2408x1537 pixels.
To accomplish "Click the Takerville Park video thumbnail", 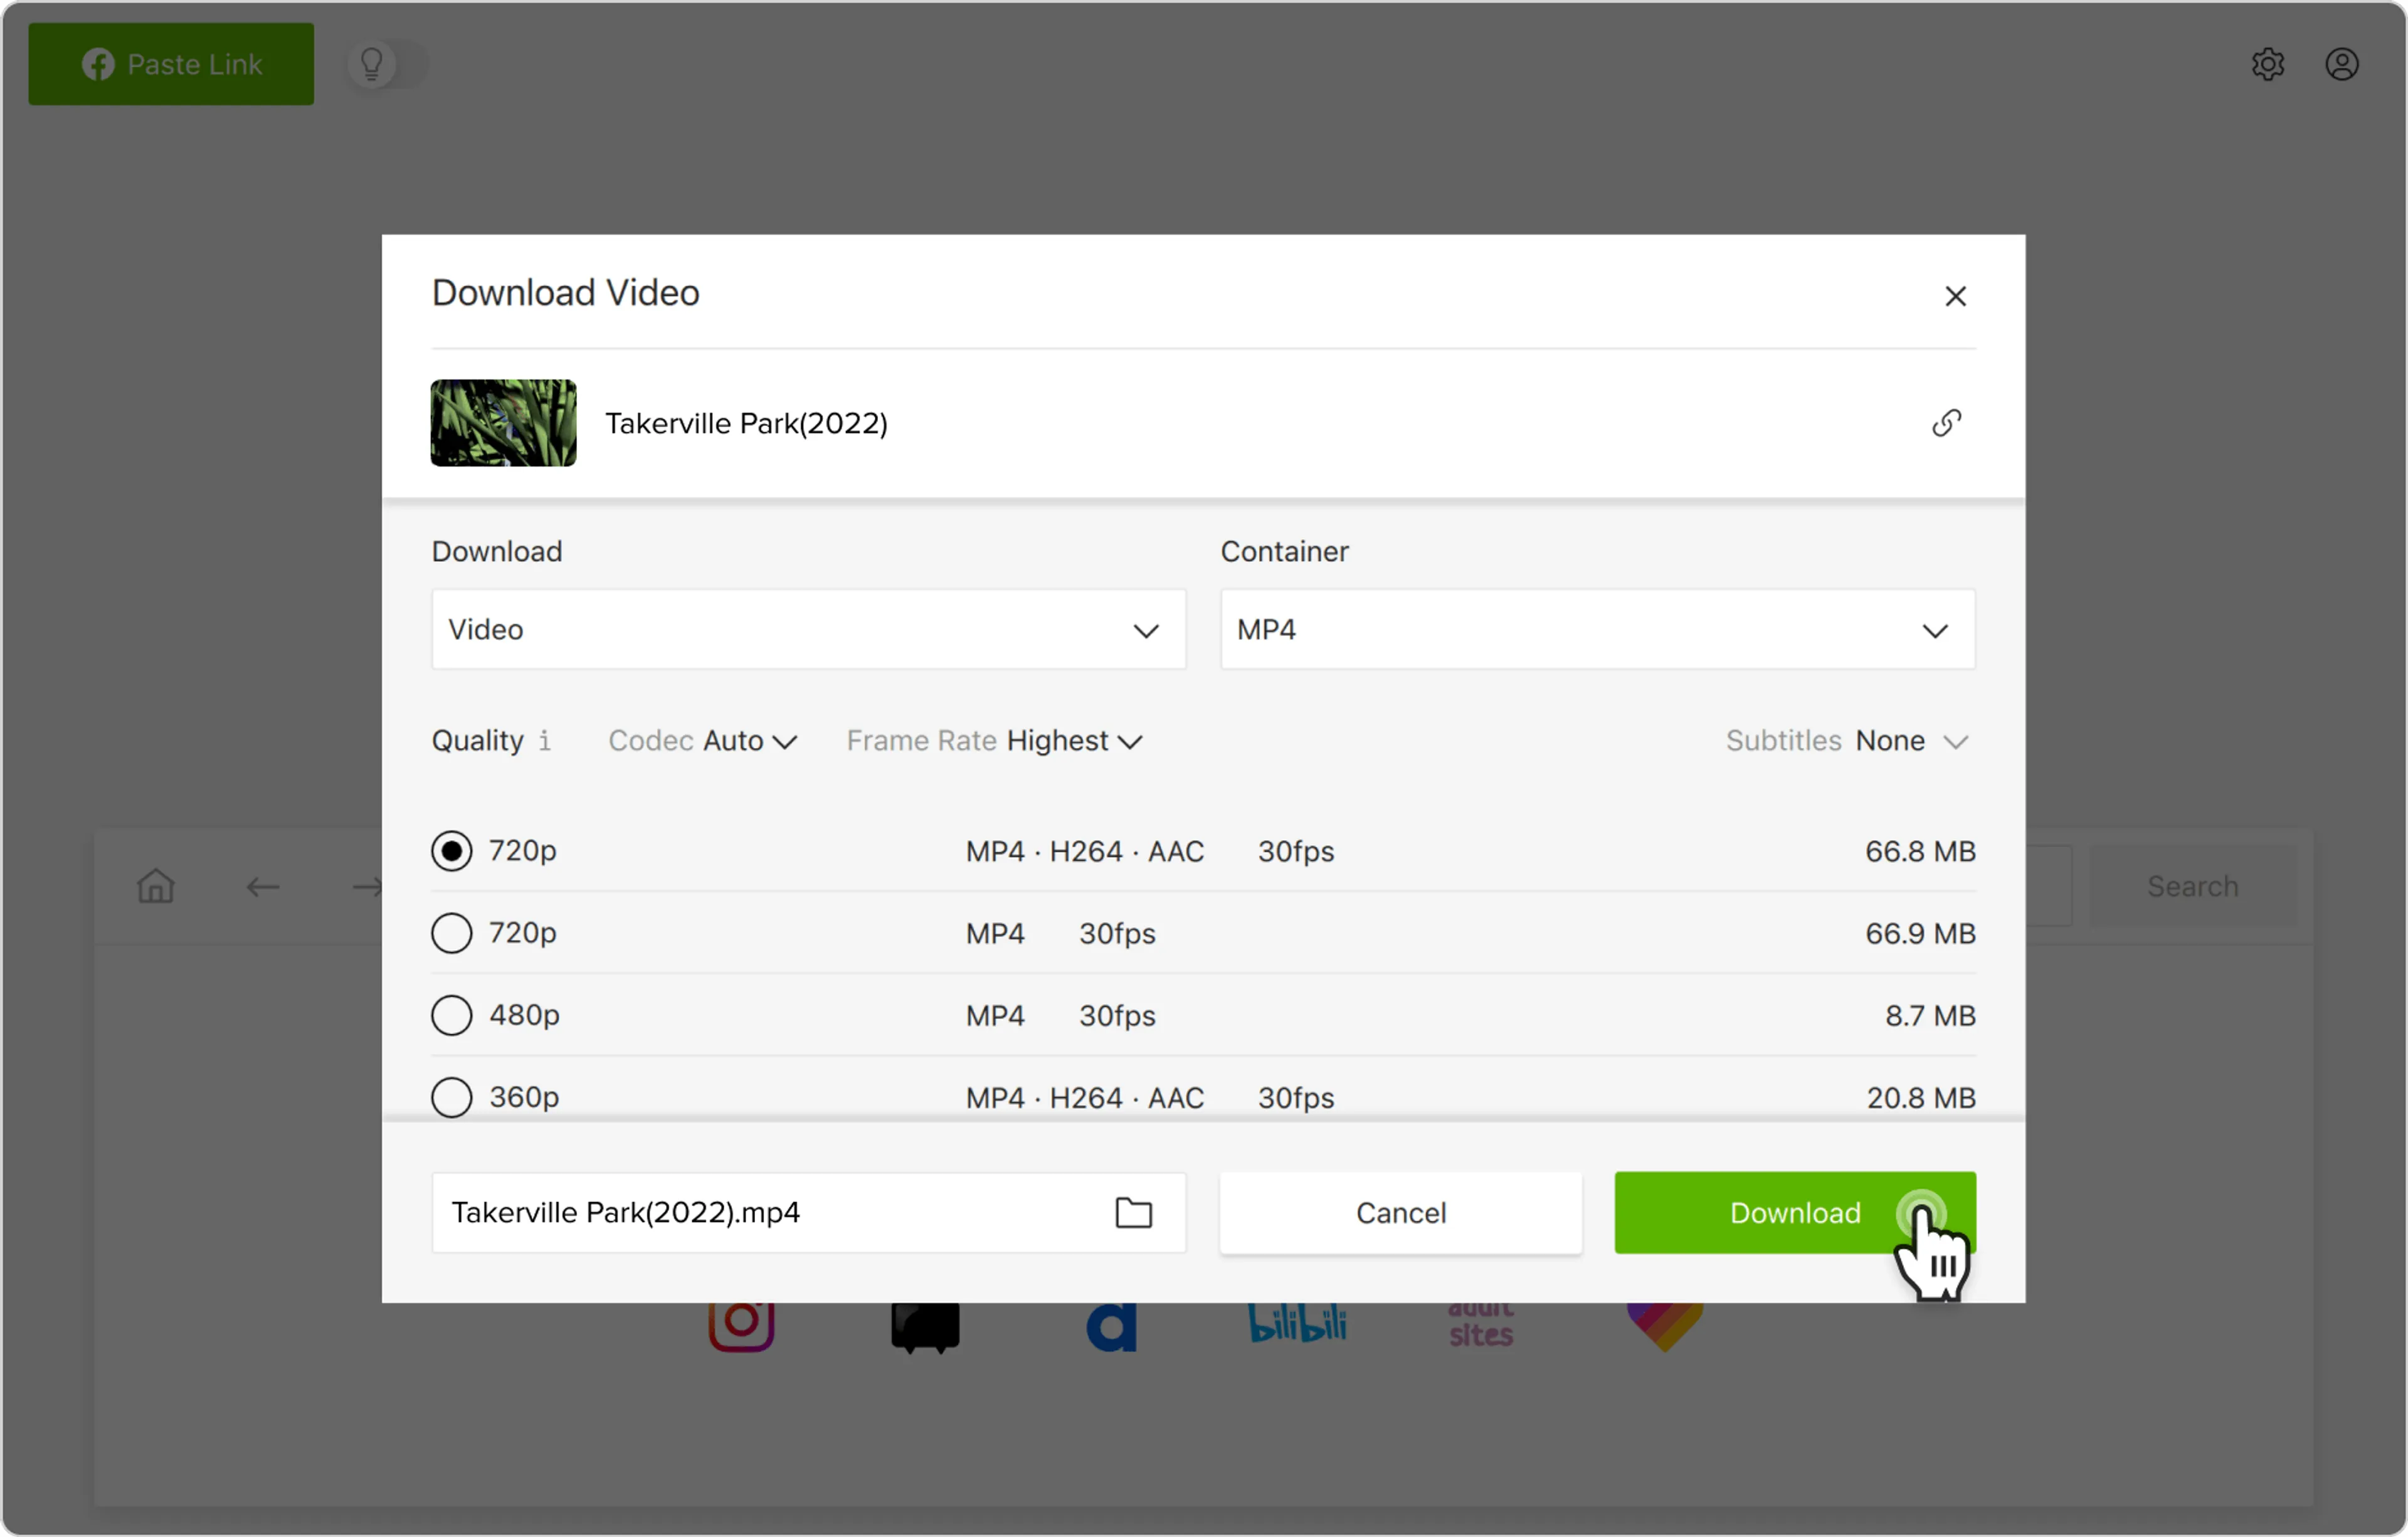I will [x=503, y=423].
